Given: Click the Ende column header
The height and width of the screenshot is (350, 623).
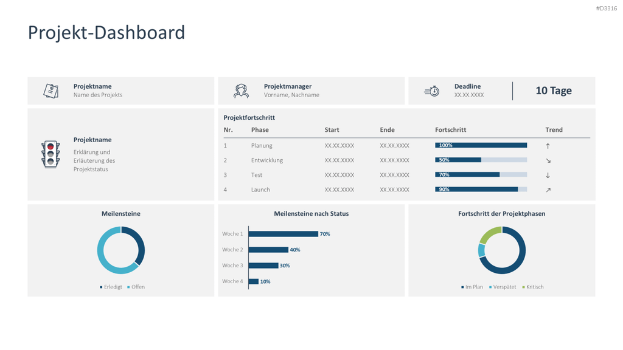Looking at the screenshot, I should click(x=387, y=130).
